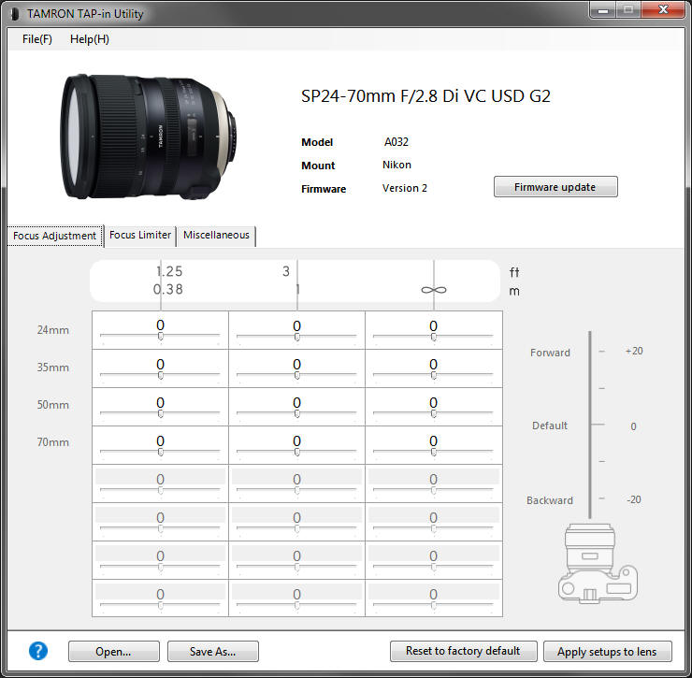Viewport: 692px width, 678px height.
Task: Click the blue help question mark icon
Action: click(38, 651)
